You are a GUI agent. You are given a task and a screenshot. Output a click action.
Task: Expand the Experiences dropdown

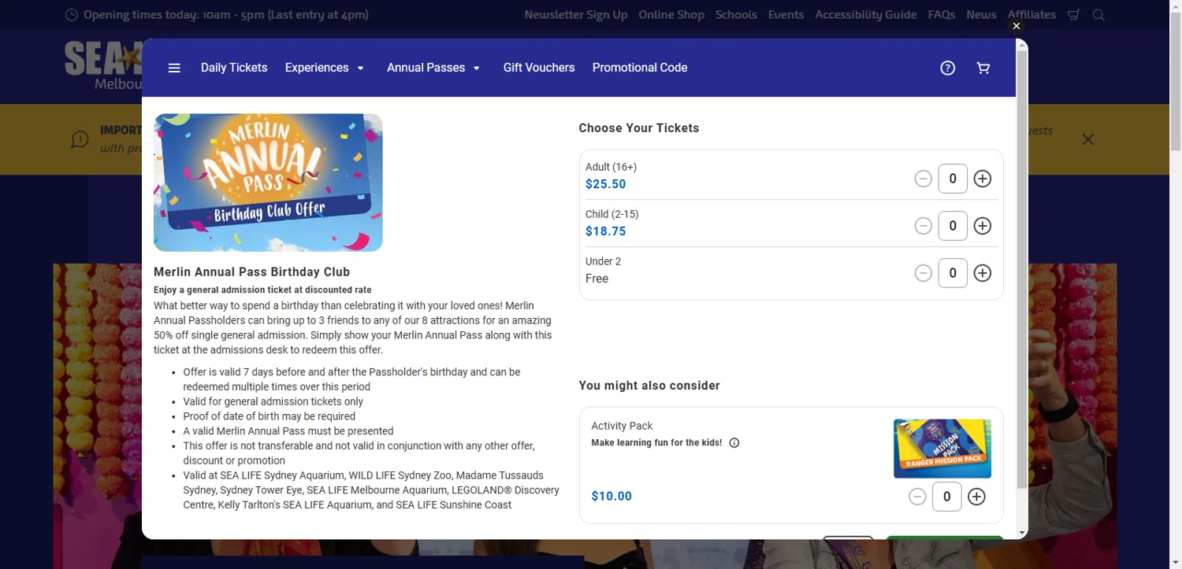coord(325,68)
